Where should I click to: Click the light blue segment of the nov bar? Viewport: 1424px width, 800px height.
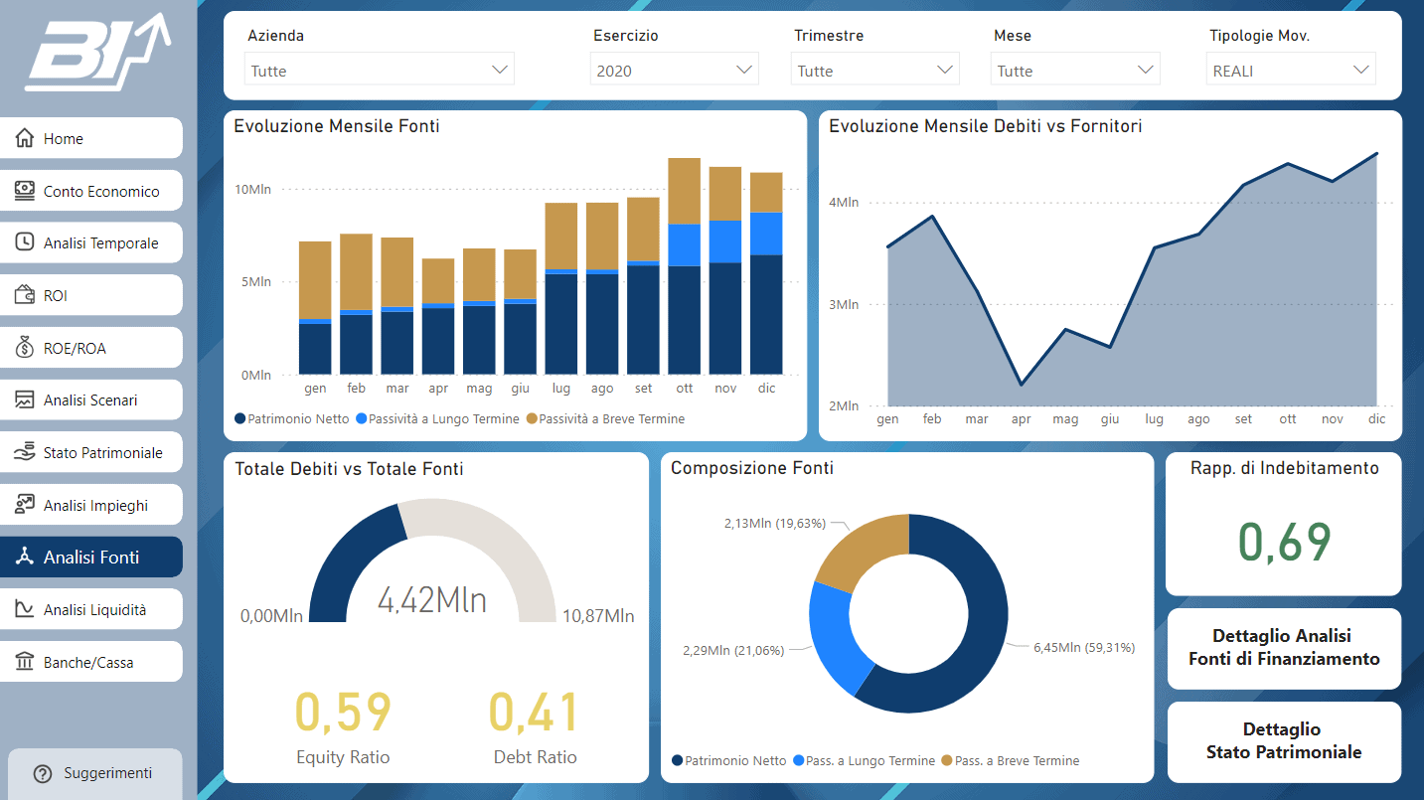tap(724, 241)
